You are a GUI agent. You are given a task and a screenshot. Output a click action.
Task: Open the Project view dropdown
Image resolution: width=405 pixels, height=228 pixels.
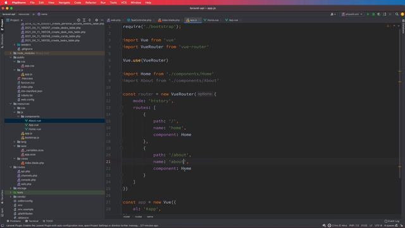click(15, 20)
